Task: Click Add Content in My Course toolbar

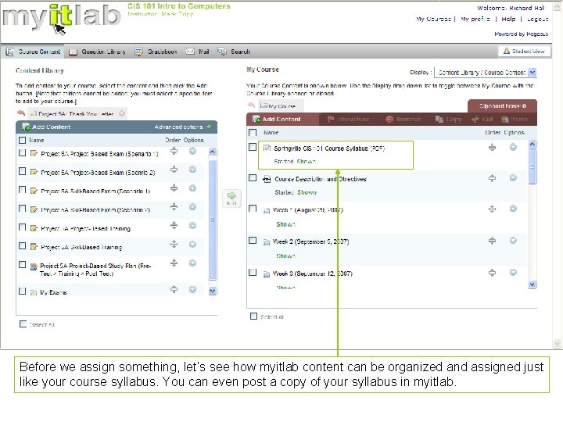Action: click(x=277, y=119)
